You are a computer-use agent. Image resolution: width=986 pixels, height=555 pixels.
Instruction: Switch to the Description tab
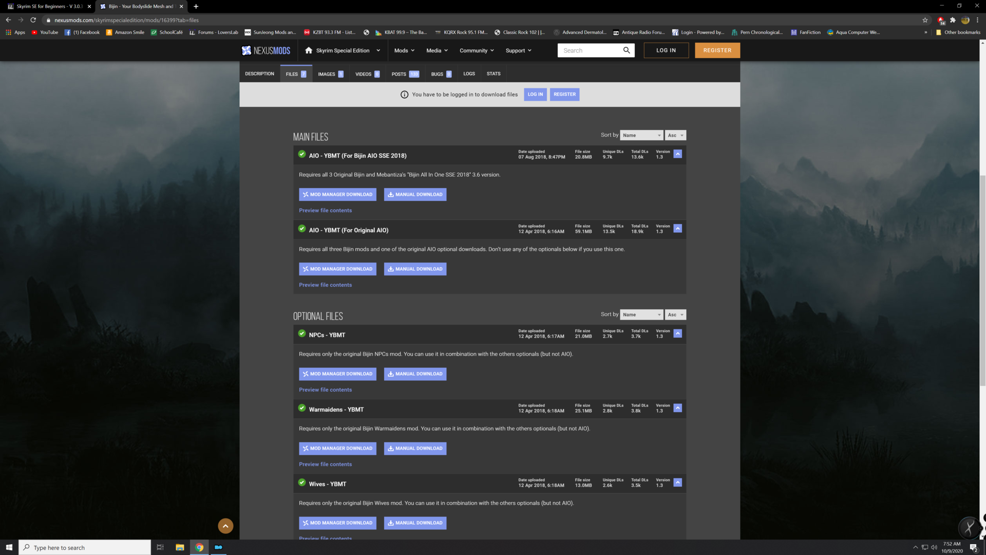259,73
